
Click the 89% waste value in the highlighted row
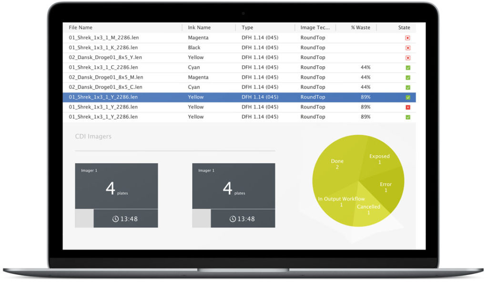[366, 97]
